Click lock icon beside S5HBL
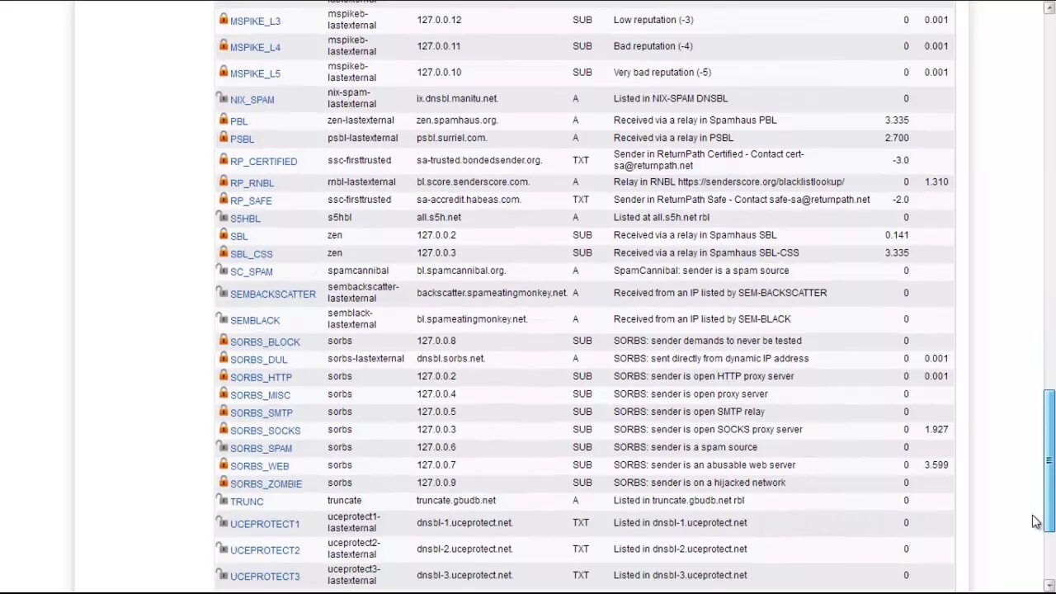 tap(223, 217)
